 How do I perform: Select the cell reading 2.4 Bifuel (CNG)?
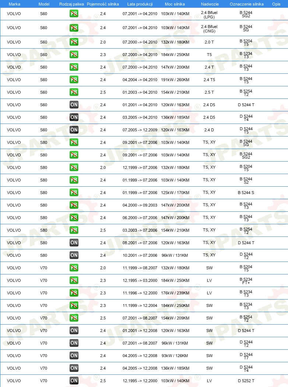tap(209, 29)
